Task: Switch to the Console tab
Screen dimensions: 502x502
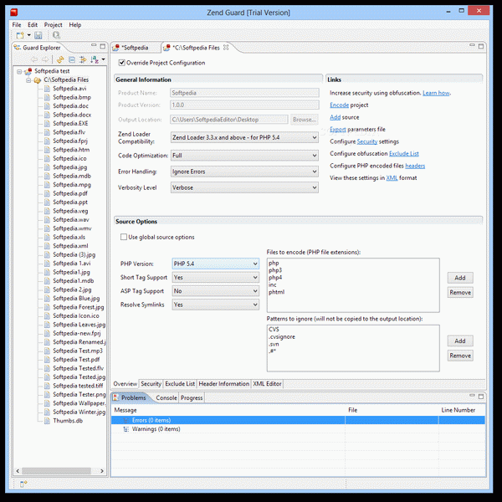Action: click(166, 397)
